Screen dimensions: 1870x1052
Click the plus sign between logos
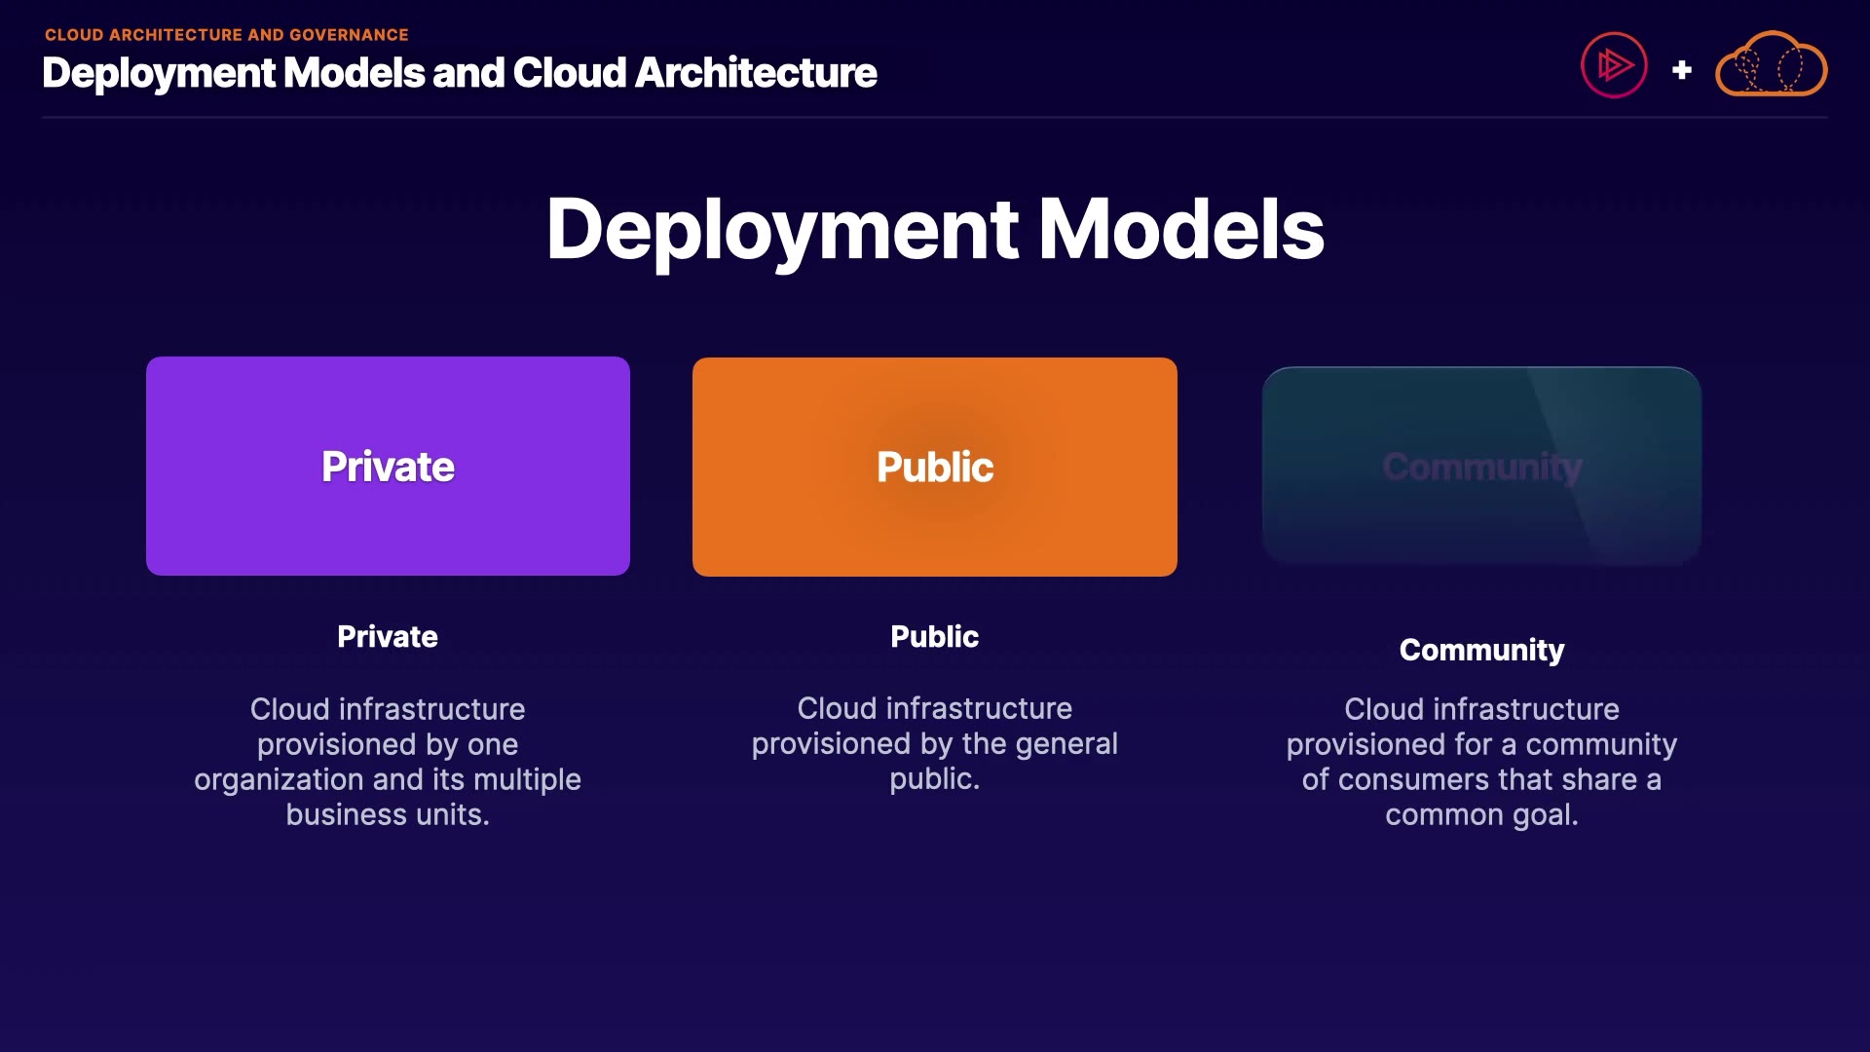[1681, 70]
